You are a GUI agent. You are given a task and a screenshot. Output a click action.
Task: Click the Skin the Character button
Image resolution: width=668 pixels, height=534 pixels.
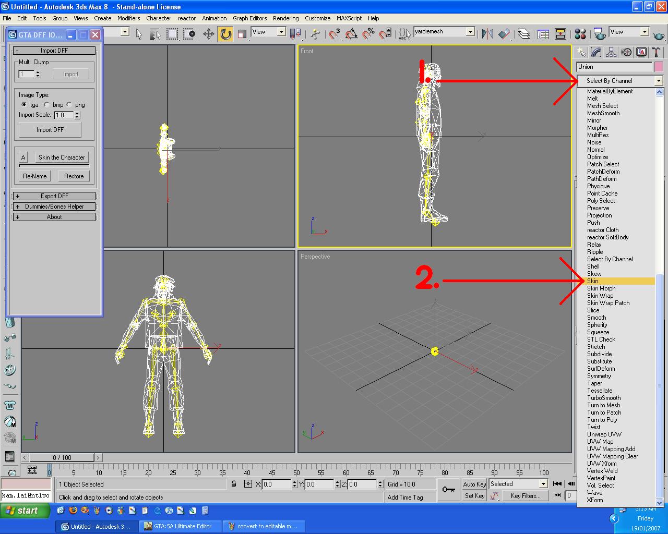point(62,157)
